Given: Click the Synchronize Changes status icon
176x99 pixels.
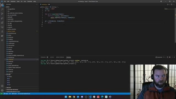Looking at the screenshot, I should pyautogui.click(x=10, y=94).
